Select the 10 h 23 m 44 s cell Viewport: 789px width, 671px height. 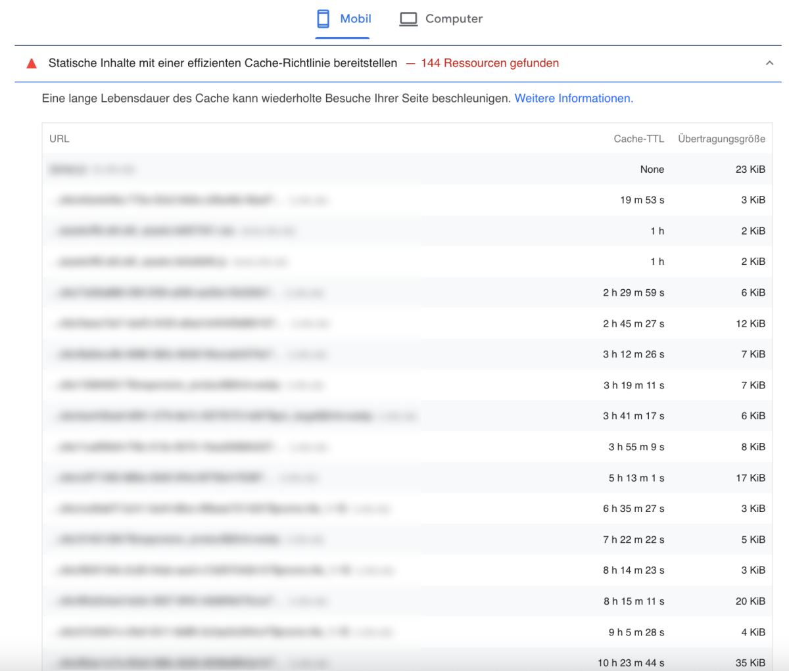click(631, 662)
